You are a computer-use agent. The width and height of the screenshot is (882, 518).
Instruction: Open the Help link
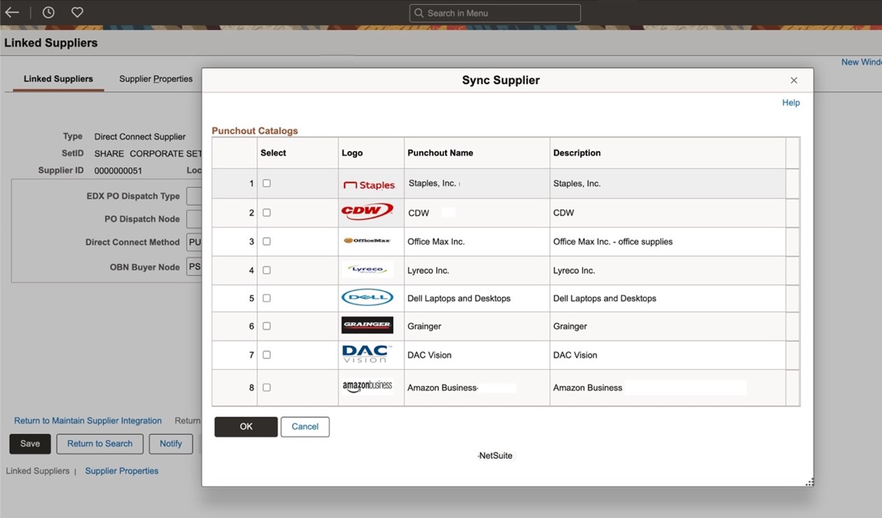tap(790, 103)
